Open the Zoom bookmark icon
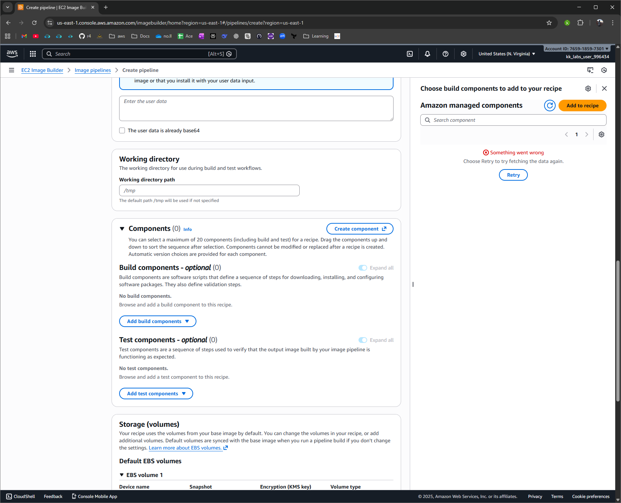 click(x=282, y=36)
